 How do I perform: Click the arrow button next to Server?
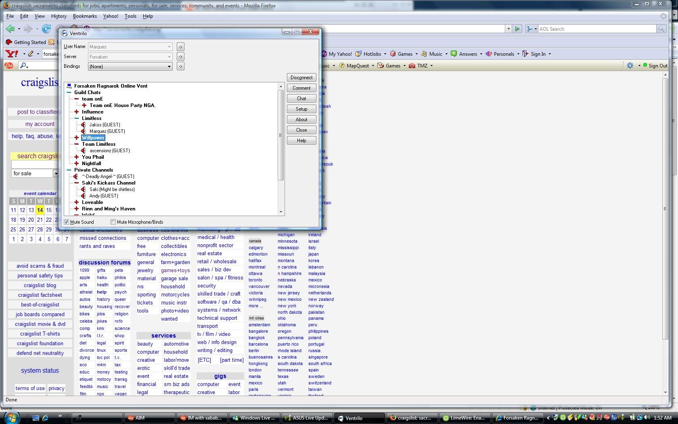point(180,57)
